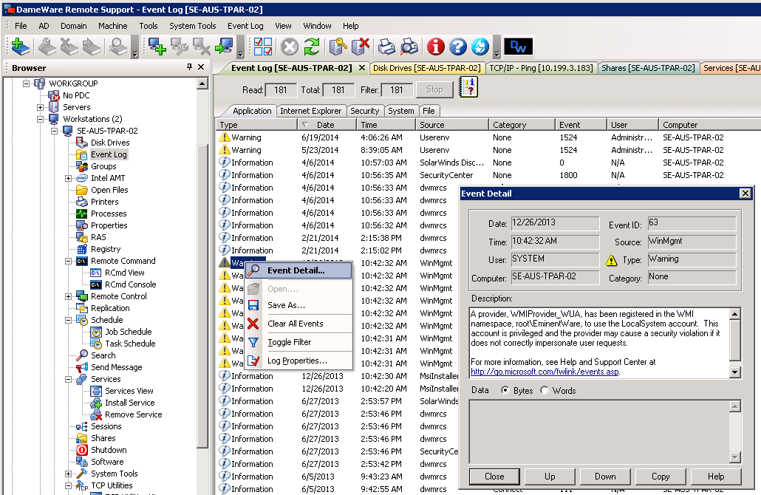Switch to the TCP/IP - Ping tab
The height and width of the screenshot is (495, 761).
tap(541, 68)
